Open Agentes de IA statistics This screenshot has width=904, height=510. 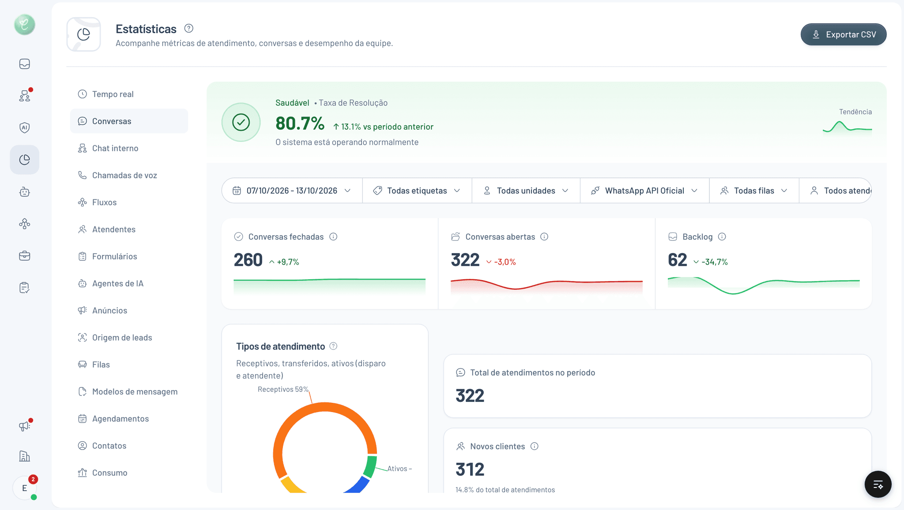coord(129,283)
